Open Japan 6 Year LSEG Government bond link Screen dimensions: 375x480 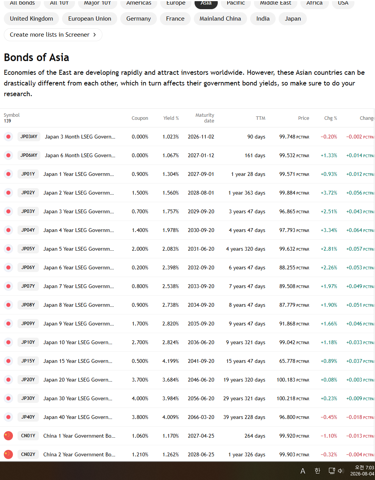[78, 267]
